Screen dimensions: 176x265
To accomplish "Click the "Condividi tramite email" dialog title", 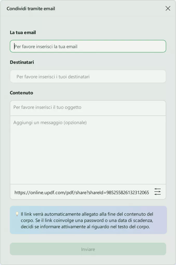I will point(31,9).
